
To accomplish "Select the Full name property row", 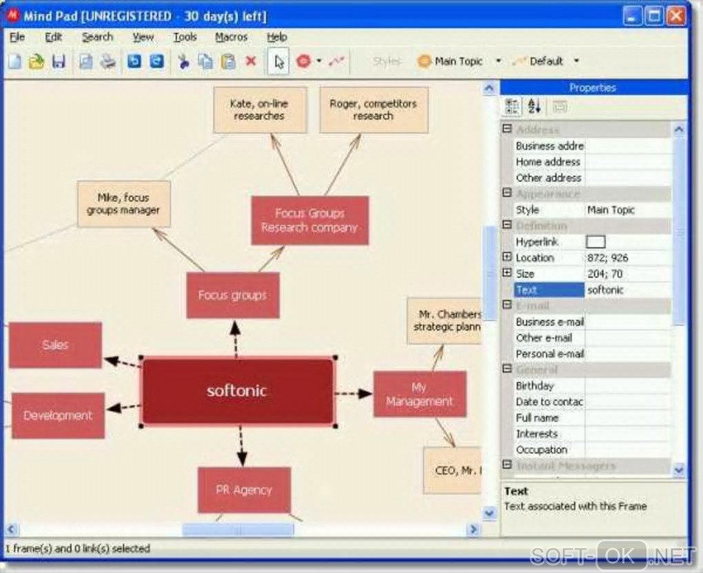I will pos(592,418).
